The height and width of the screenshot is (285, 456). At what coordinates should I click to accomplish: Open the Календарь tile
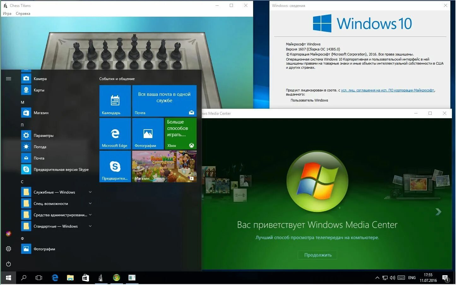tap(115, 101)
